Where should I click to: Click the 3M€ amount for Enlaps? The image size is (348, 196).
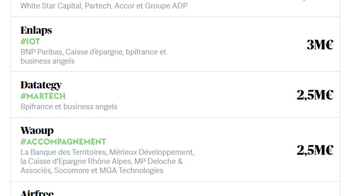click(320, 44)
